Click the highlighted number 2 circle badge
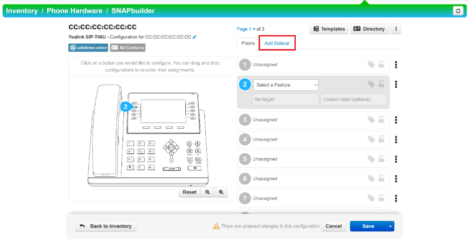 245,85
